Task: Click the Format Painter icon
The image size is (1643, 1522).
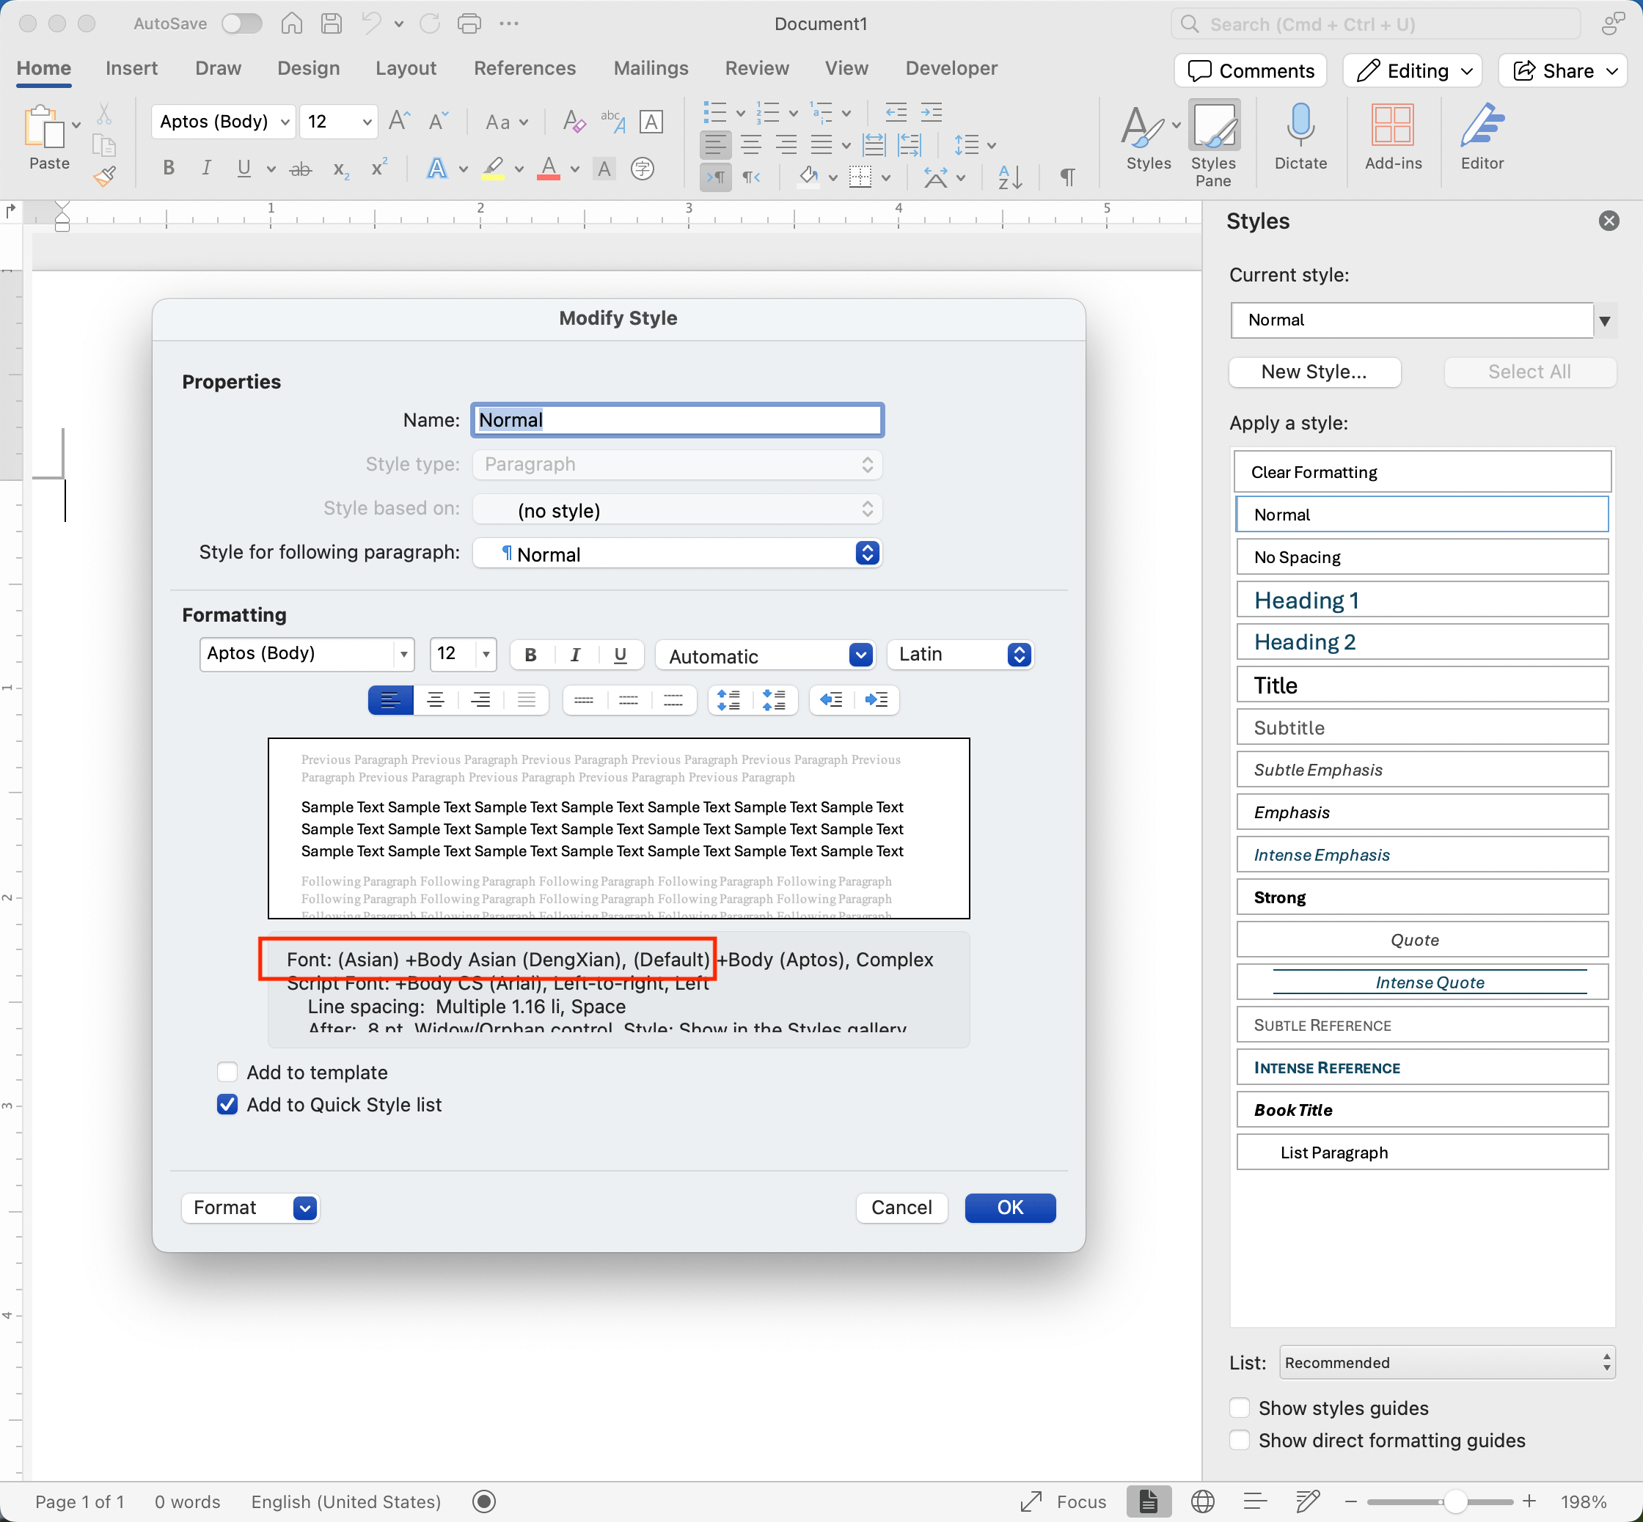Action: click(105, 175)
